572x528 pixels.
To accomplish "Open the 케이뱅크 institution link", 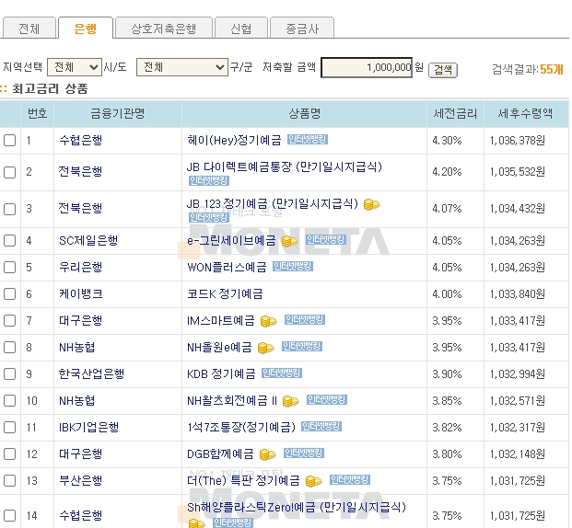I will click(x=81, y=293).
